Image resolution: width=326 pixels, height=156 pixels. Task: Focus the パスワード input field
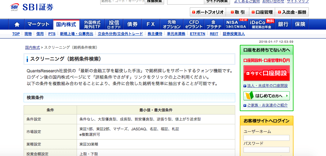[x=266, y=150]
